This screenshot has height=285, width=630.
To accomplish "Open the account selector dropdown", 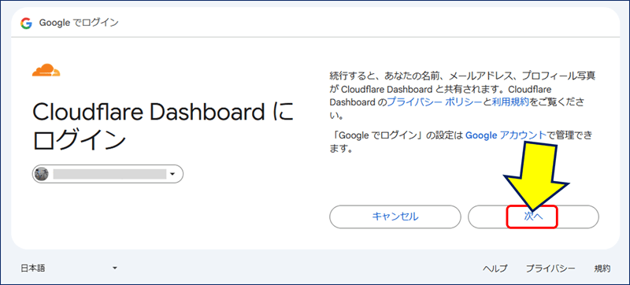I will tap(108, 174).
